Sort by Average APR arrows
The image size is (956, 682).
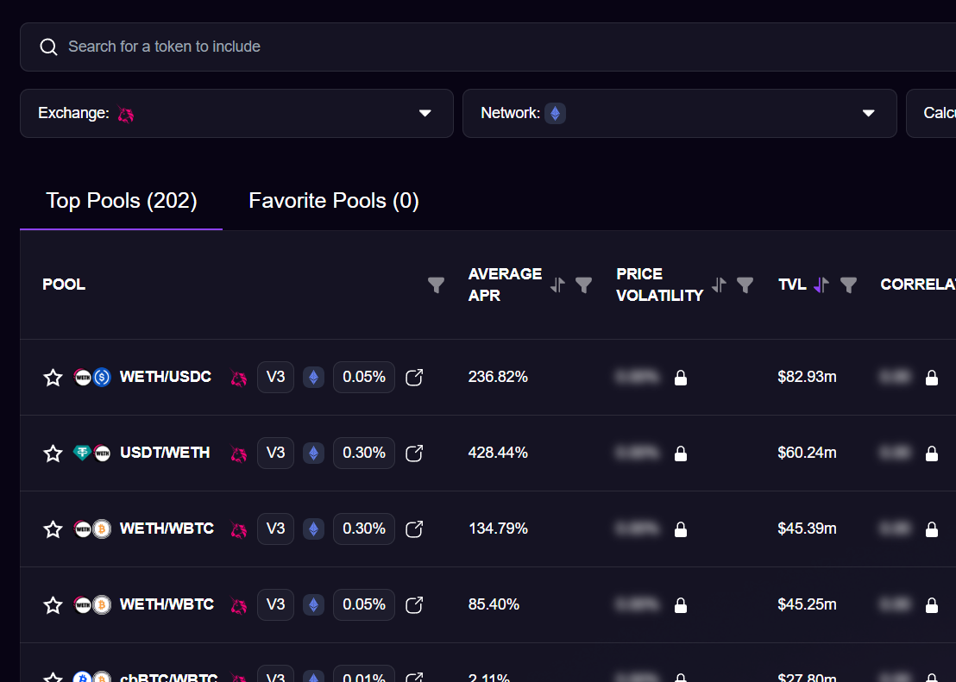[x=558, y=285]
